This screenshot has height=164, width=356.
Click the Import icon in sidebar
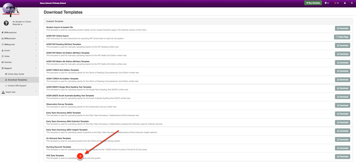coord(2,50)
